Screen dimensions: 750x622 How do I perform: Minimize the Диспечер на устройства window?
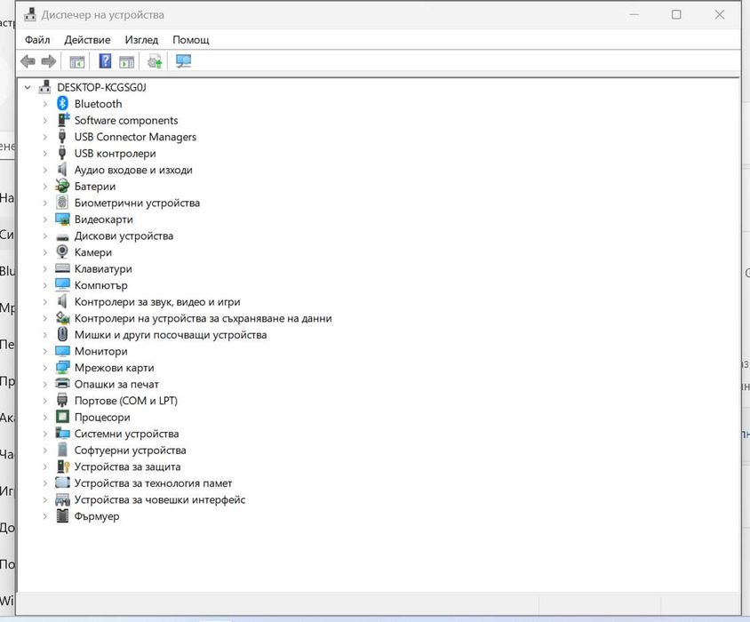634,15
